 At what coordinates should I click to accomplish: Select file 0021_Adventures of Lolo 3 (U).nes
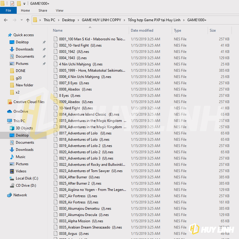[x=86, y=158]
